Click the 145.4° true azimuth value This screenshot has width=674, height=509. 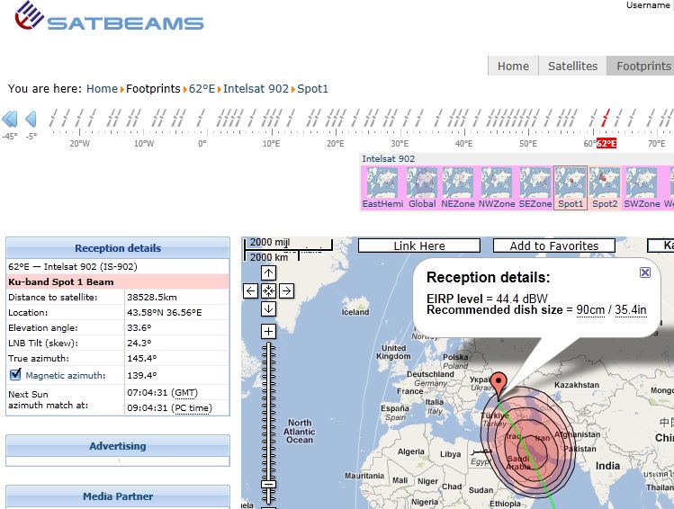pyautogui.click(x=142, y=358)
